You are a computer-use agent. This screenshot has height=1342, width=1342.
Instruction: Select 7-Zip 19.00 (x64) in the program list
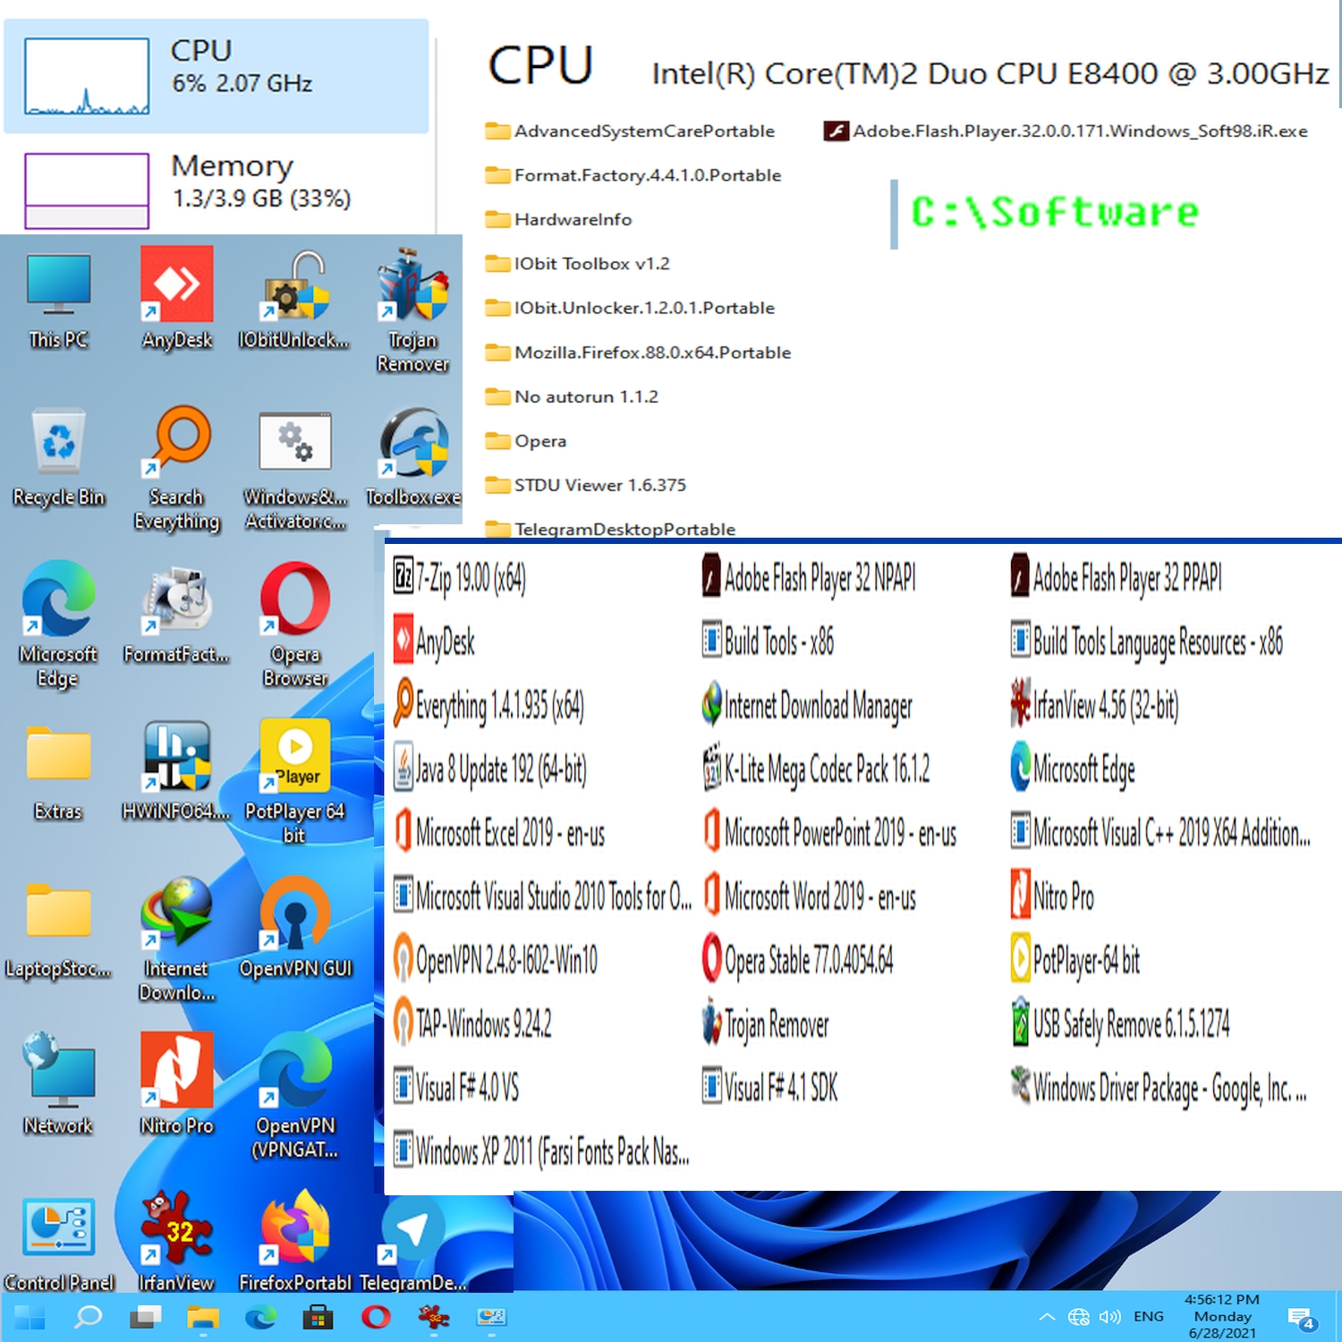(x=461, y=578)
